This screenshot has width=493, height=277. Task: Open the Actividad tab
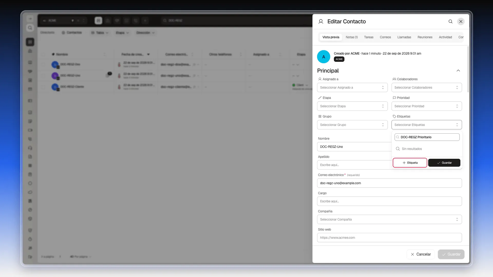pos(445,37)
